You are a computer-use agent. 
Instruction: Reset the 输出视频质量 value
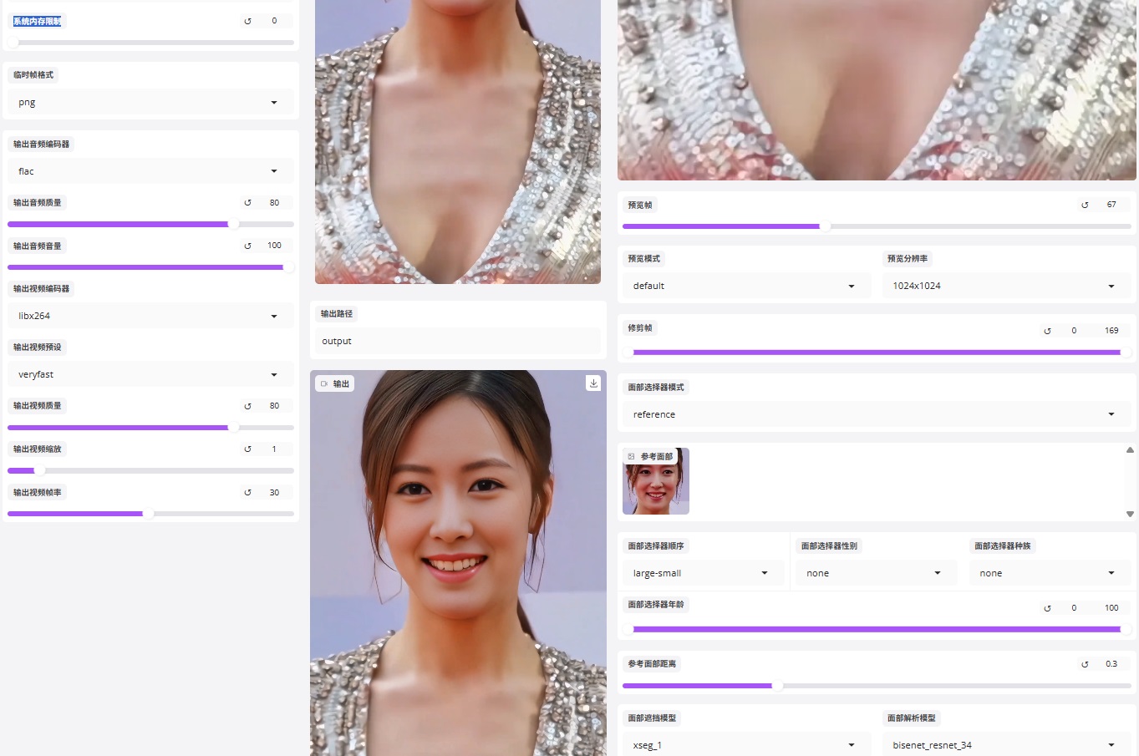click(247, 406)
